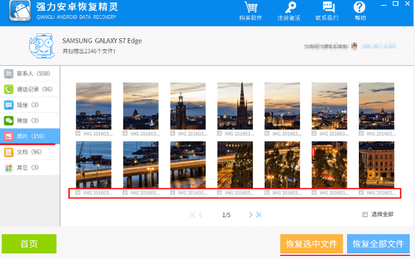Open the tower with crane photo thumbnail
The width and height of the screenshot is (416, 259).
188,106
